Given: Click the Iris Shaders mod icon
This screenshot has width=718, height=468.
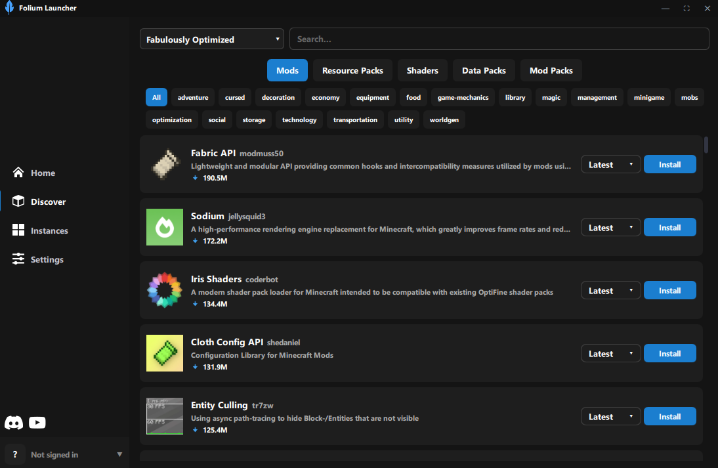Looking at the screenshot, I should 164,290.
